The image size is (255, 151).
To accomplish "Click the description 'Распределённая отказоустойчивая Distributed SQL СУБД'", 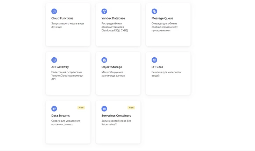I will click(115, 27).
